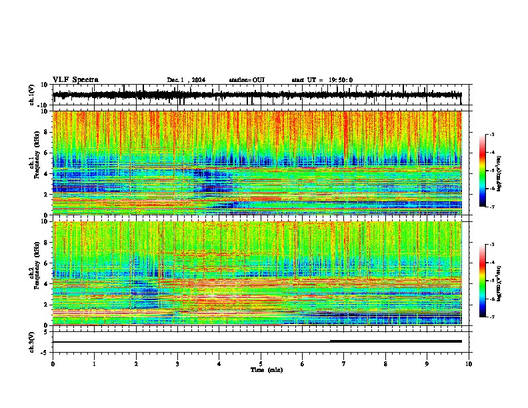Click the 4 kHz tick on ch.2 frequency axis
Viewport: 528px width, 408px height.
coord(46,284)
